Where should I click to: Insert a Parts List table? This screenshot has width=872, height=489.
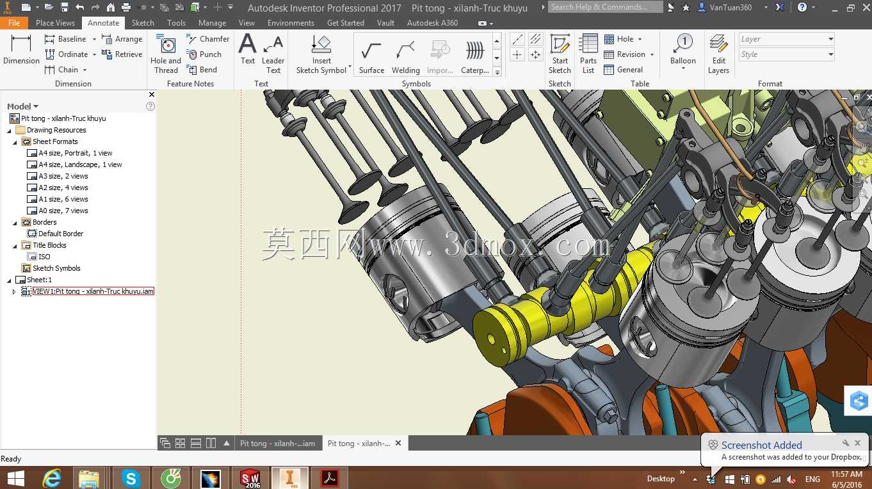[x=588, y=54]
